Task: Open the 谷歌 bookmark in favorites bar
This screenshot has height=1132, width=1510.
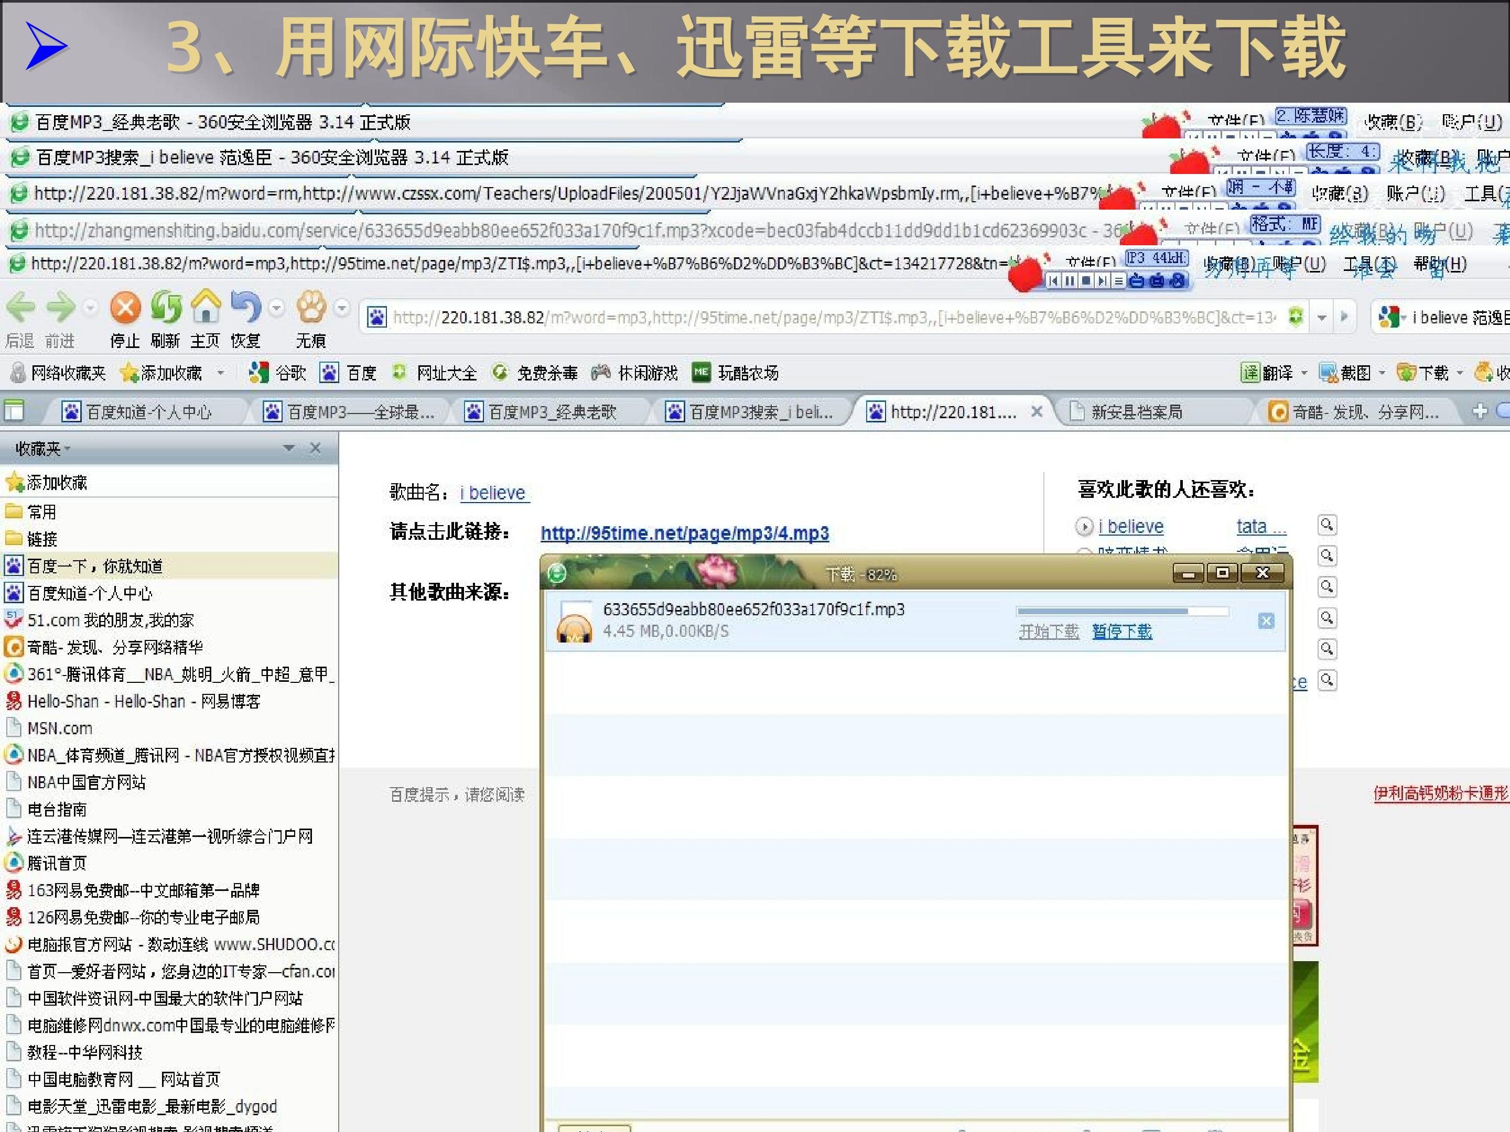Action: point(277,373)
